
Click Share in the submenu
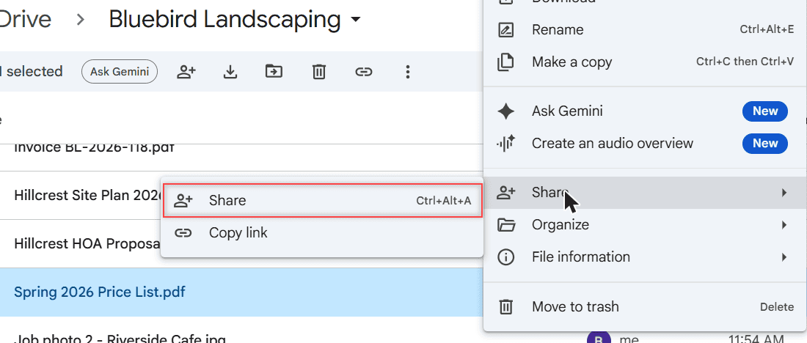tap(323, 201)
